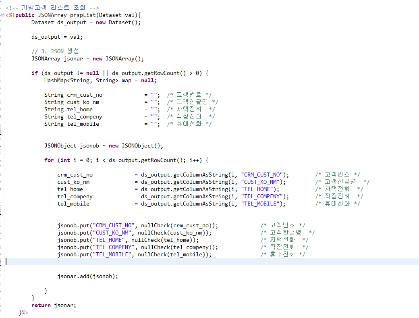
Task: Click the "TEL_COMPENY" string in getColumnAsString
Action: point(262,196)
